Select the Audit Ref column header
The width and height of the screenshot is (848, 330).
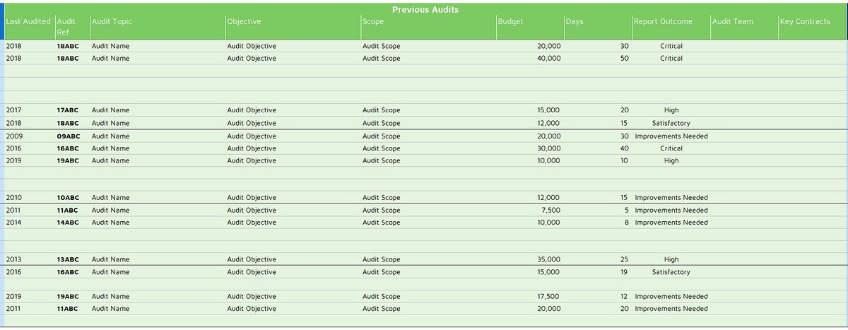click(x=66, y=27)
